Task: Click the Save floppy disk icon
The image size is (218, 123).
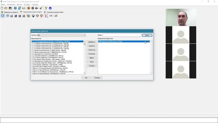Action: pyautogui.click(x=10, y=8)
